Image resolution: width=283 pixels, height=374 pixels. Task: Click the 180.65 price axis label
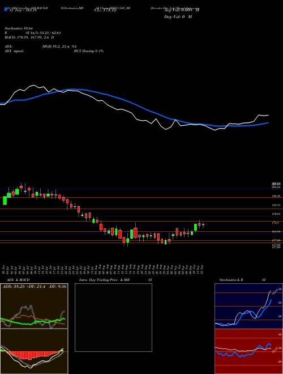coord(276,214)
